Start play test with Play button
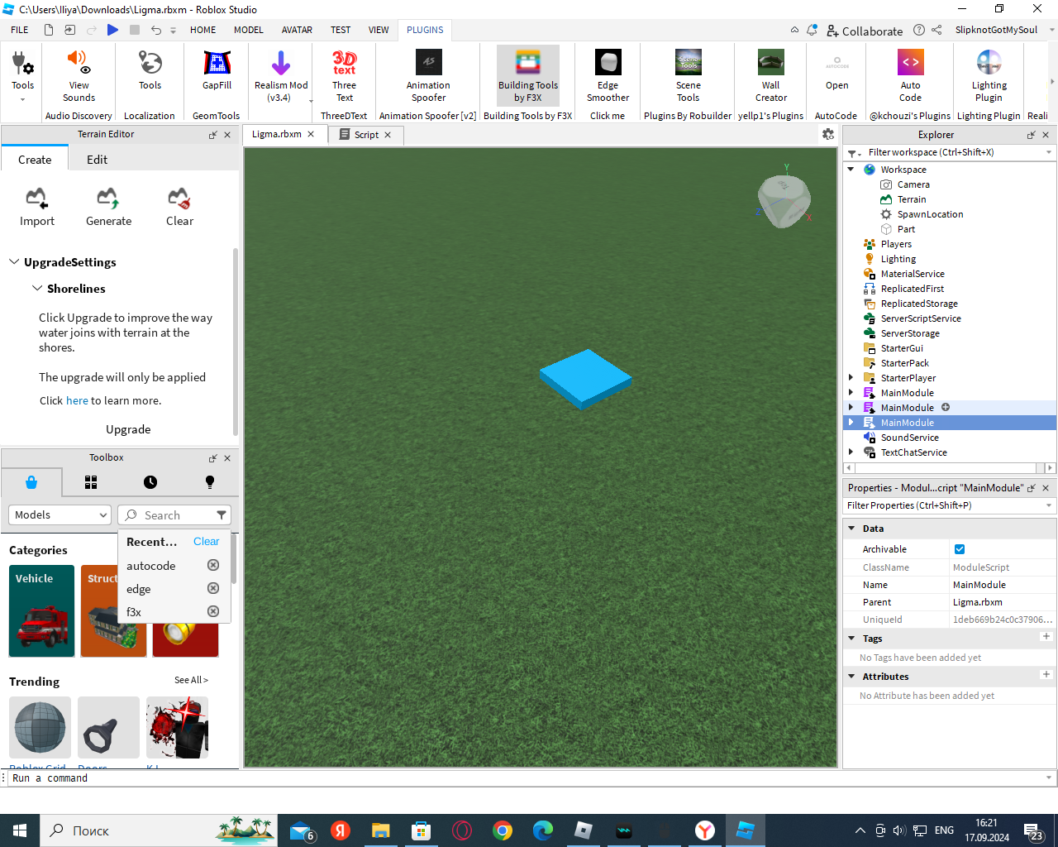Viewport: 1058px width, 847px height. click(x=112, y=30)
